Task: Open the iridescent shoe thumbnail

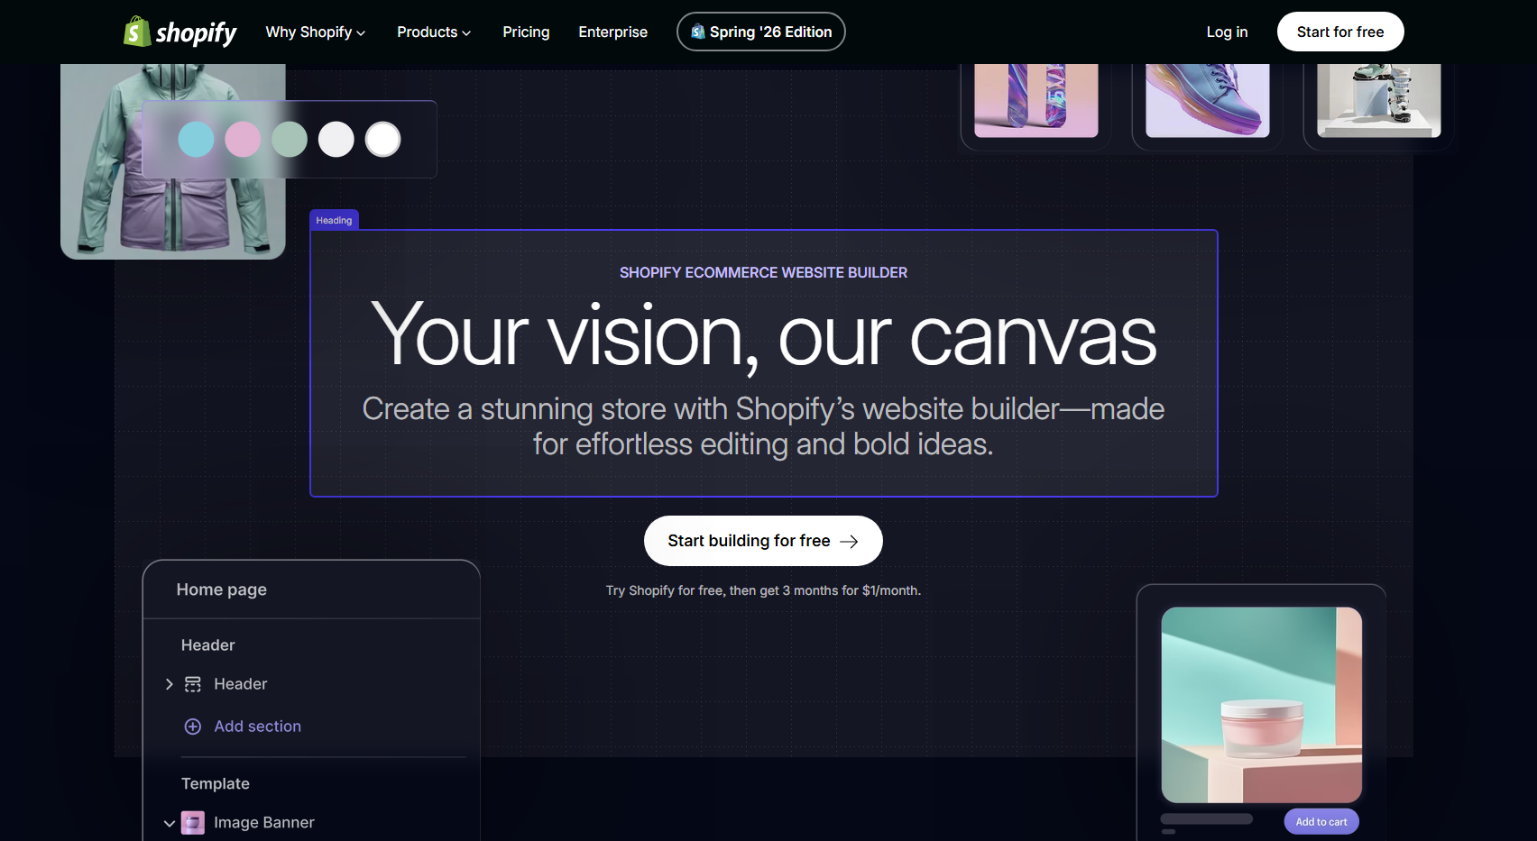Action: tap(1207, 100)
